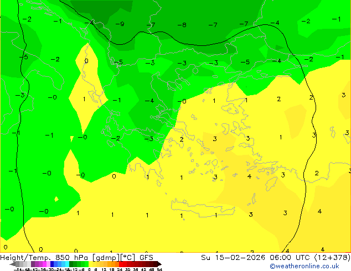This screenshot has height=271, width=351.
Task: Click the '-9' temperature value on the map
Action: point(120,24)
